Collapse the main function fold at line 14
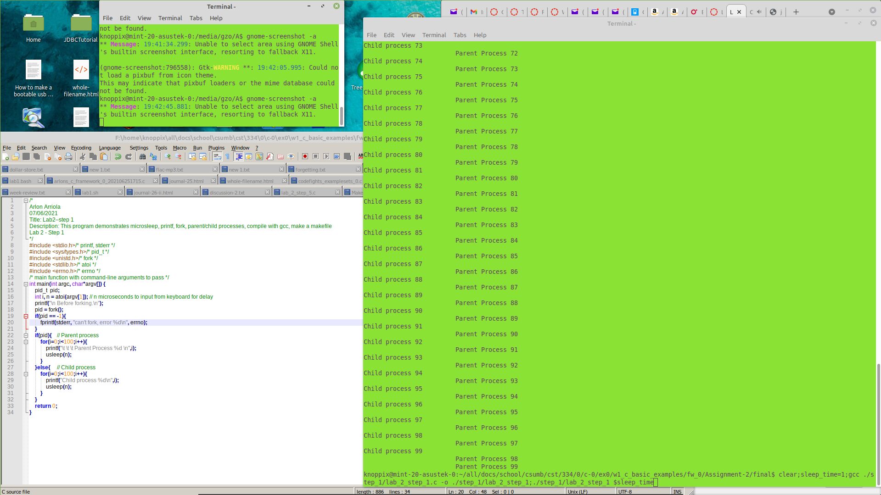The height and width of the screenshot is (495, 881). [x=26, y=284]
